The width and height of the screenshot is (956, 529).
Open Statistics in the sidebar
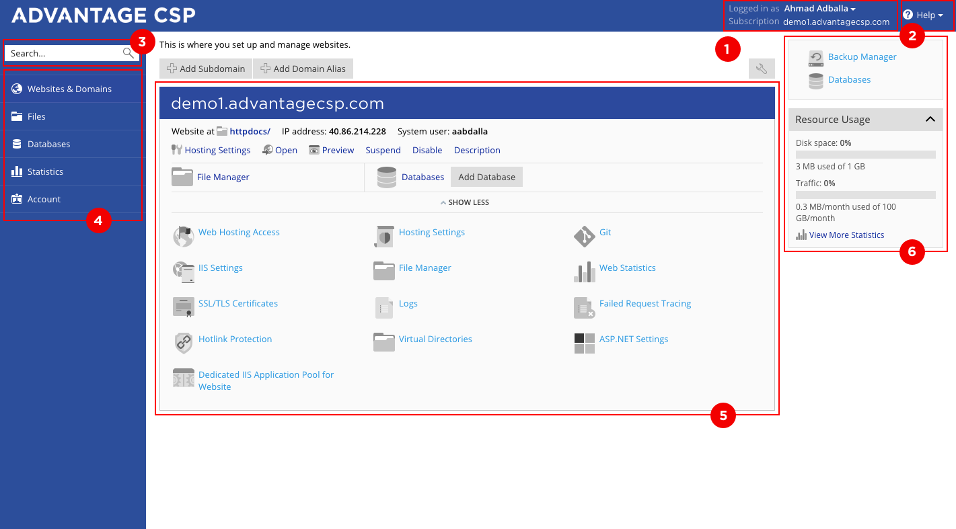[x=73, y=171]
